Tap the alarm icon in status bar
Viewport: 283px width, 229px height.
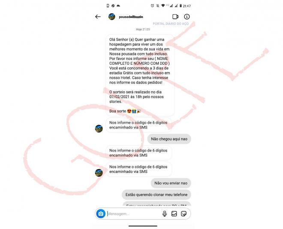click(x=152, y=6)
